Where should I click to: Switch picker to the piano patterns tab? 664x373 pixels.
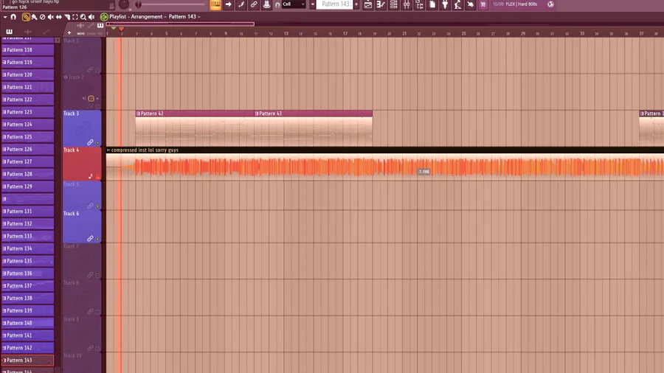[x=9, y=32]
